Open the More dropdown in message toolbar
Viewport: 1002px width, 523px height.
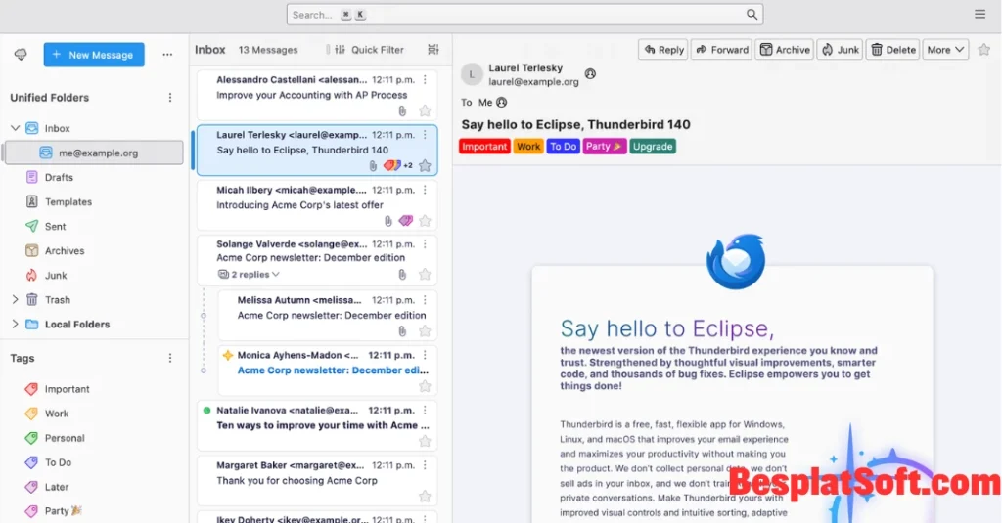[945, 50]
